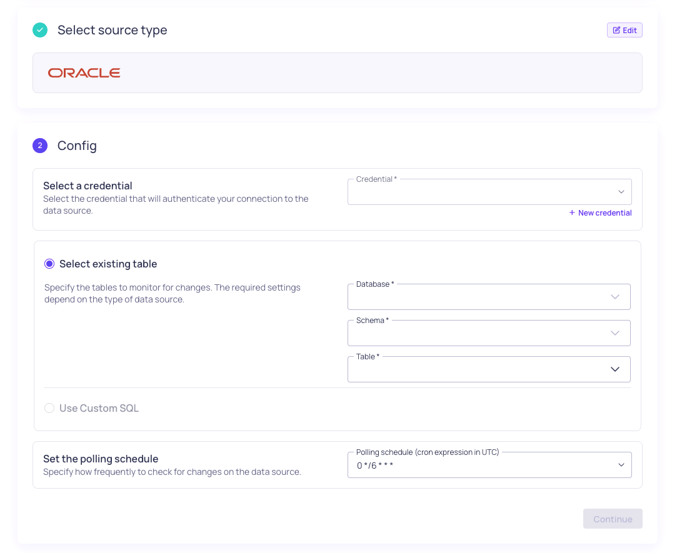Click the Table field box
This screenshot has height=553, width=677.
point(489,369)
